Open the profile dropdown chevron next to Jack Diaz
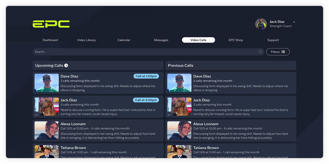This screenshot has height=164, width=329. point(294,22)
